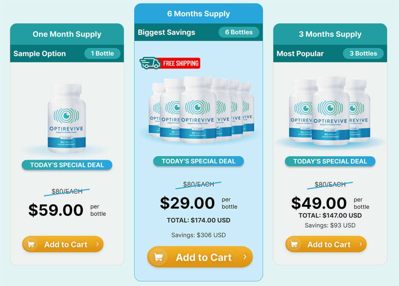This screenshot has width=399, height=286.
Task: Click the single OptiRevive bottle image
Action: coord(67,119)
